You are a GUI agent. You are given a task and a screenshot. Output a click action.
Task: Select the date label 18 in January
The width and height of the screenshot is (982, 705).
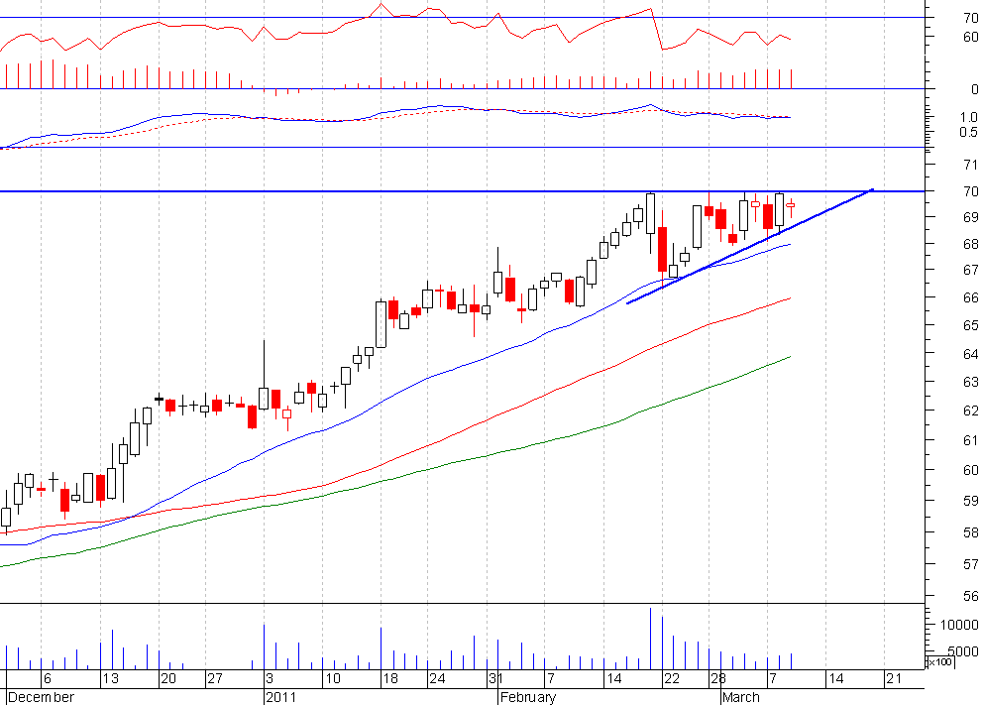tap(390, 678)
